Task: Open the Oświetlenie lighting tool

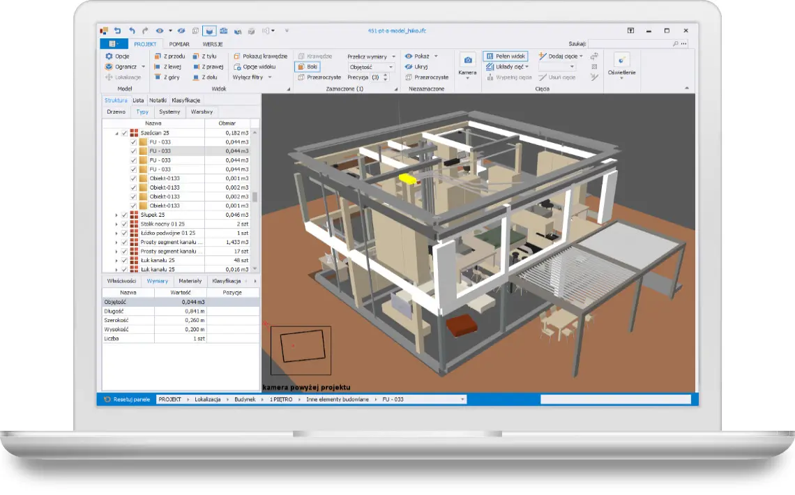Action: click(621, 61)
